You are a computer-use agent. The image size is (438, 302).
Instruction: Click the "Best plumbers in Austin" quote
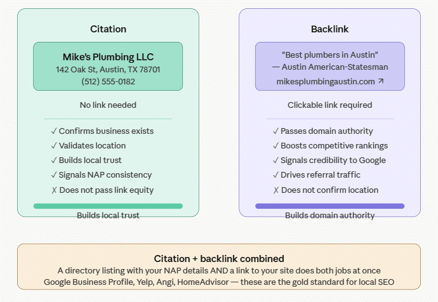329,55
